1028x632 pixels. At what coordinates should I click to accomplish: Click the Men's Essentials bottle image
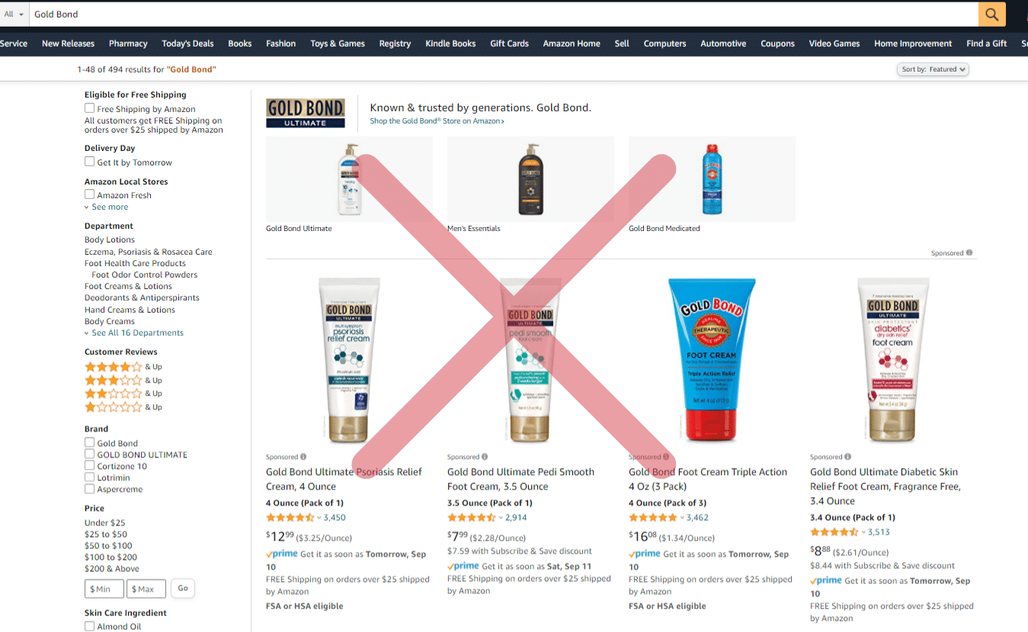point(530,179)
